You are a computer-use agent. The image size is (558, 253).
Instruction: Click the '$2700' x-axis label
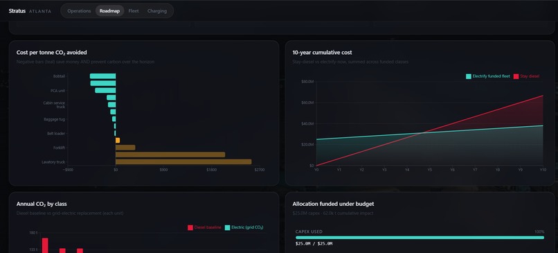point(260,170)
